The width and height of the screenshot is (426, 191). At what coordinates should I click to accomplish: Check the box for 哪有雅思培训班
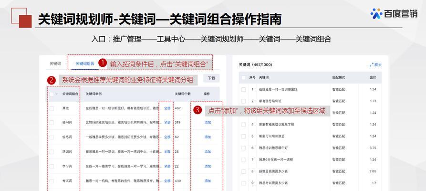[x=244, y=101]
